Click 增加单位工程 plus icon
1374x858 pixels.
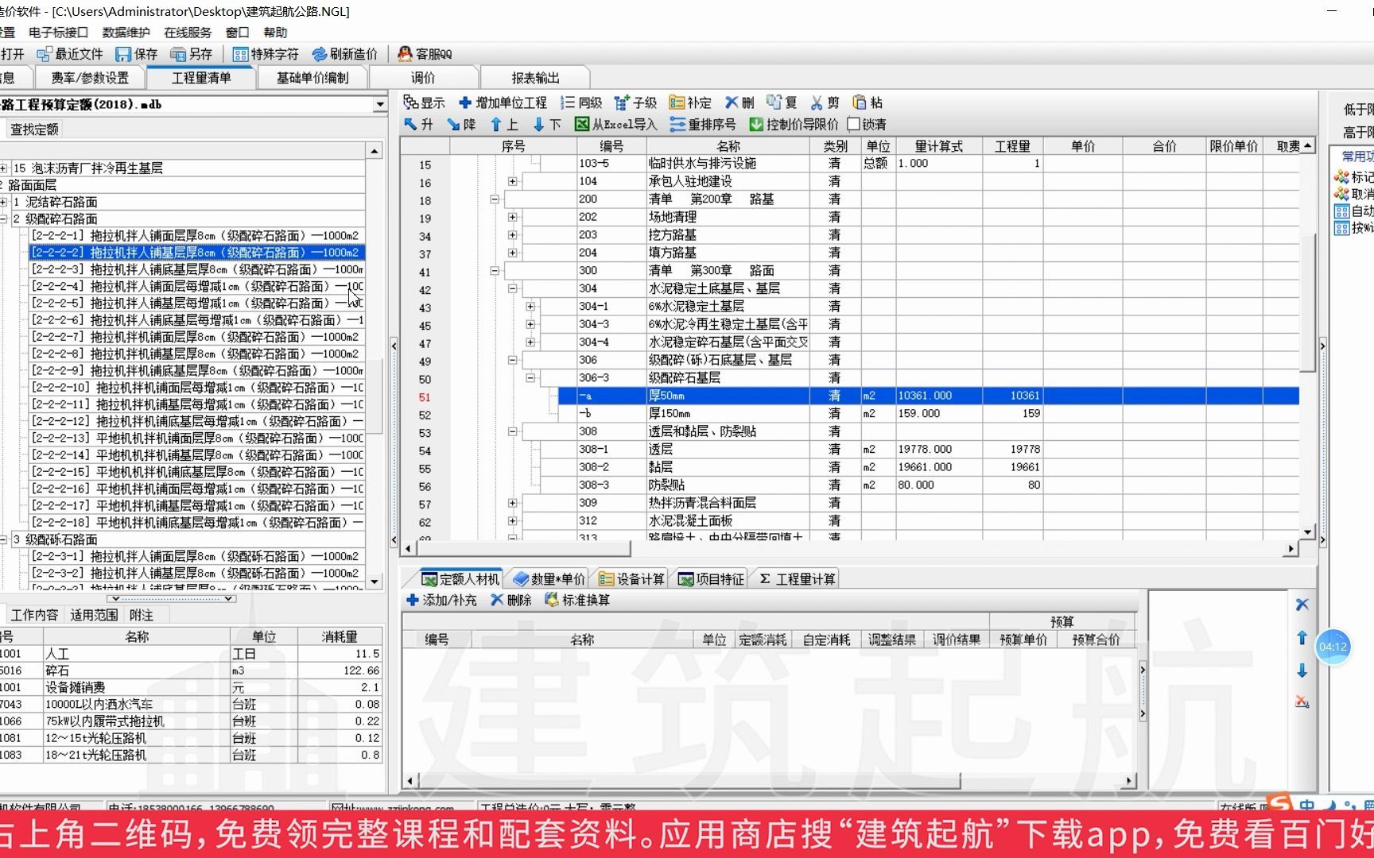coord(465,102)
